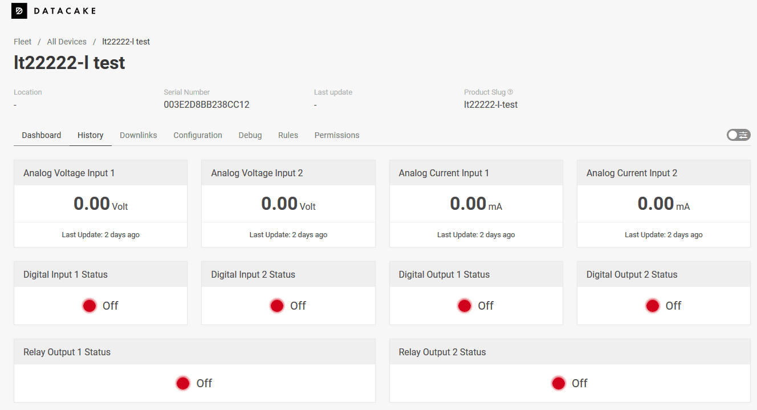Click Relay Output 1 red status indicator
Screen dimensions: 757x410
tap(183, 383)
